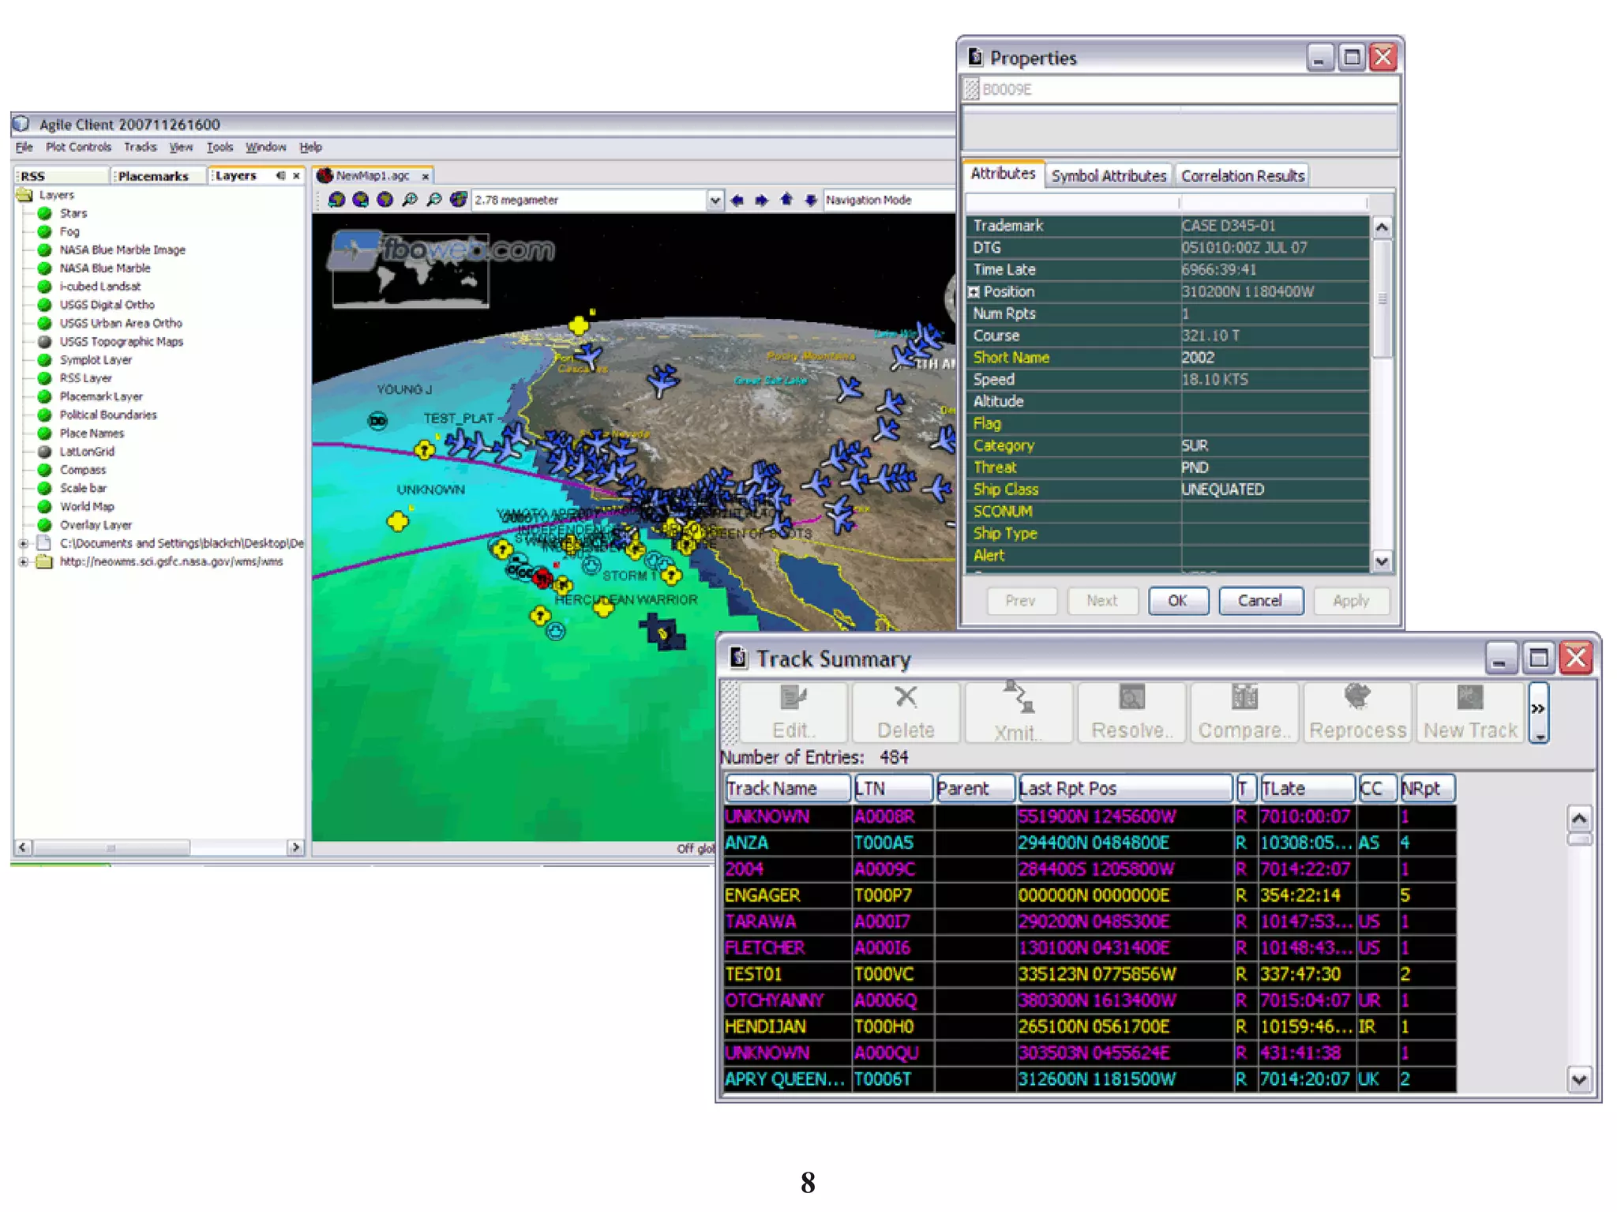Open the Tracks menu
Image resolution: width=1617 pixels, height=1212 pixels.
click(140, 147)
